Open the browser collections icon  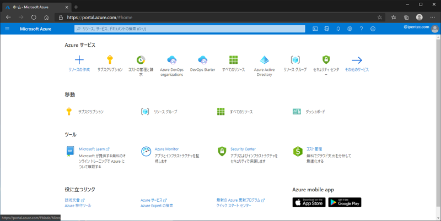pyautogui.click(x=406, y=18)
